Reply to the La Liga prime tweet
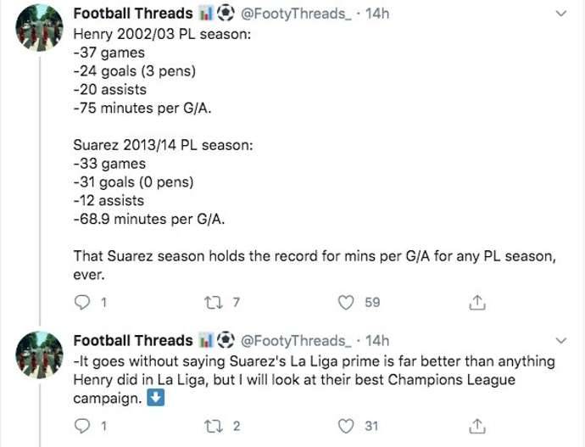Viewport: 585px width, 447px height. pyautogui.click(x=82, y=426)
